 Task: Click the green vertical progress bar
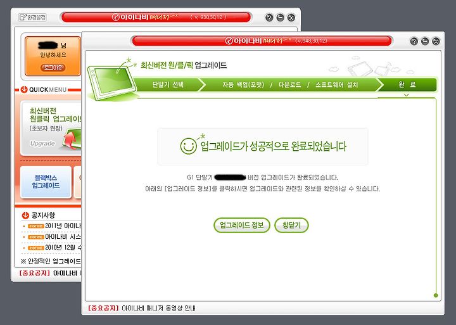tap(436, 197)
